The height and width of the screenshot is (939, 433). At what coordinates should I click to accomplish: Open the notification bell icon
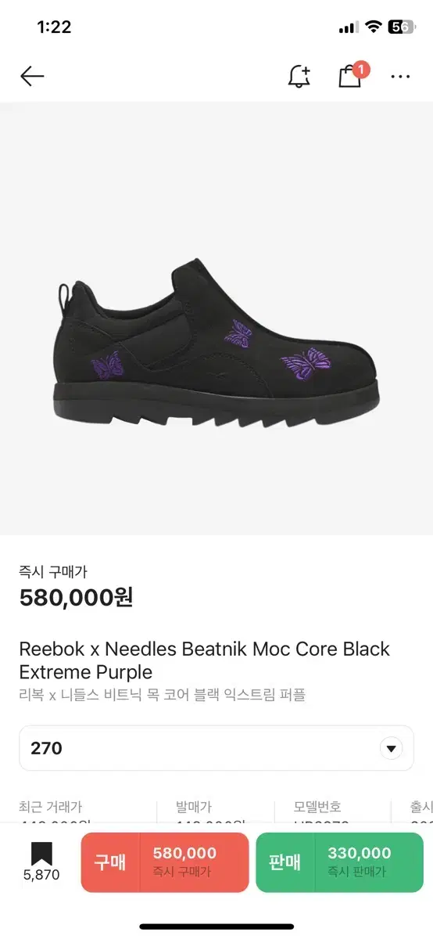tap(299, 76)
